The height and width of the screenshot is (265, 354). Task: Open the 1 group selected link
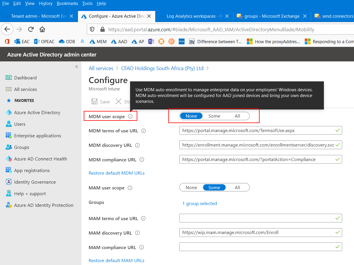click(200, 204)
